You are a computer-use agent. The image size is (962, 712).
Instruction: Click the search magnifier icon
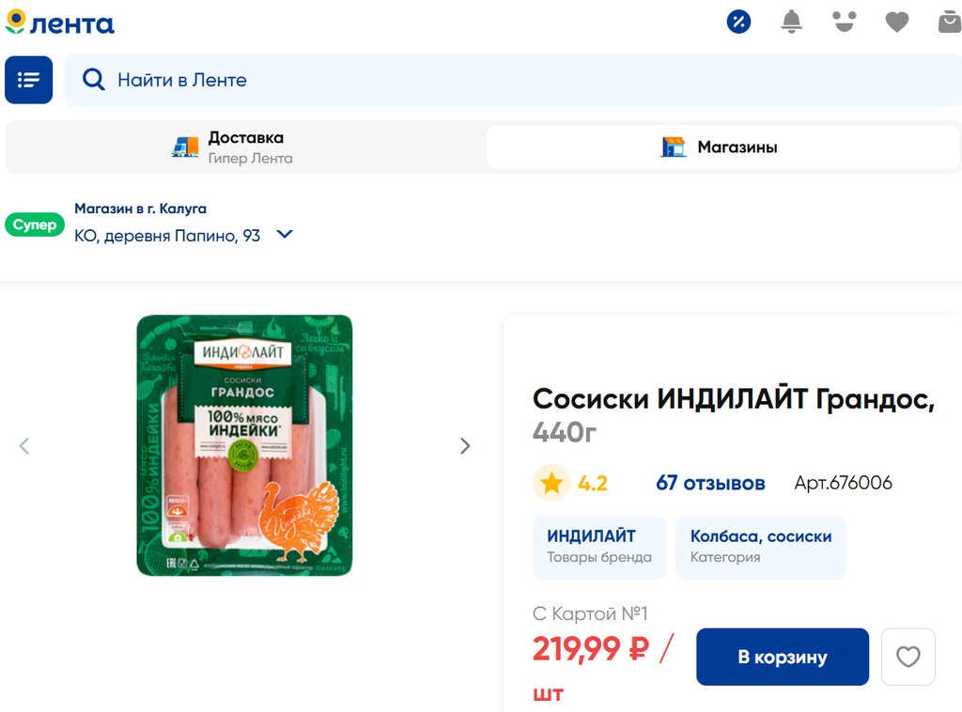point(94,80)
